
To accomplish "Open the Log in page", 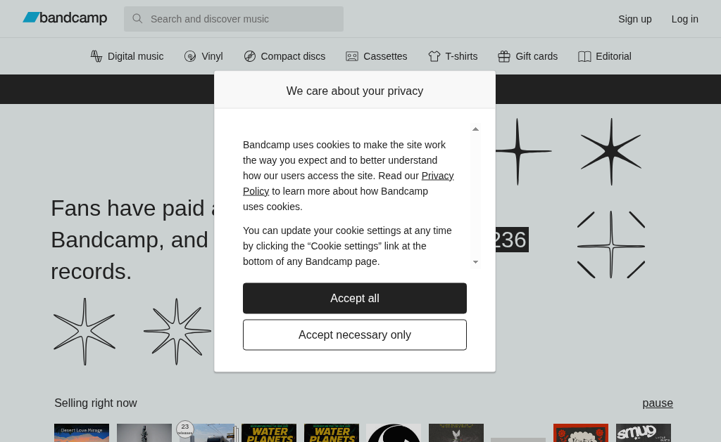I will pos(684,19).
